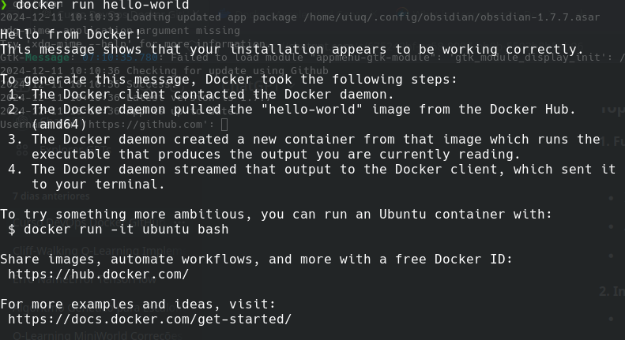Open faint 'Q-Learning MiniWorld Correções' background item
625x340 pixels.
87,335
